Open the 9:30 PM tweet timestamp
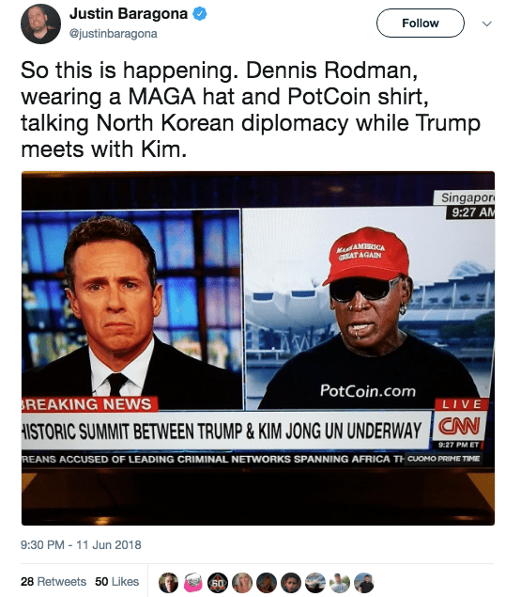 pos(81,545)
